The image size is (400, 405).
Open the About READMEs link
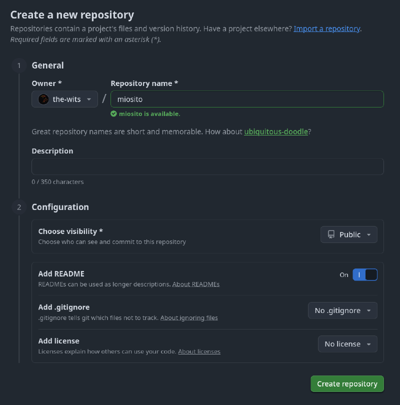[x=196, y=284]
